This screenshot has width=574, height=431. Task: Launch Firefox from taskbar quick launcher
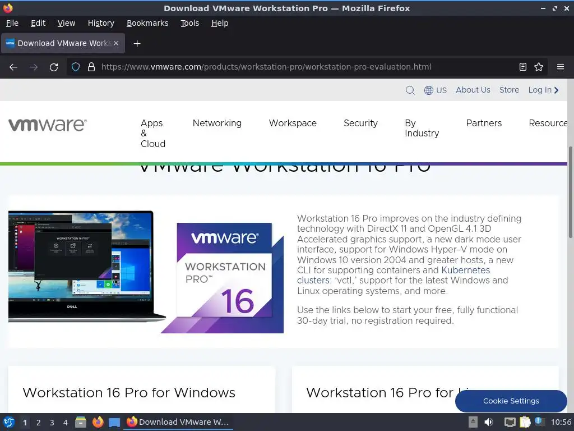(x=98, y=422)
